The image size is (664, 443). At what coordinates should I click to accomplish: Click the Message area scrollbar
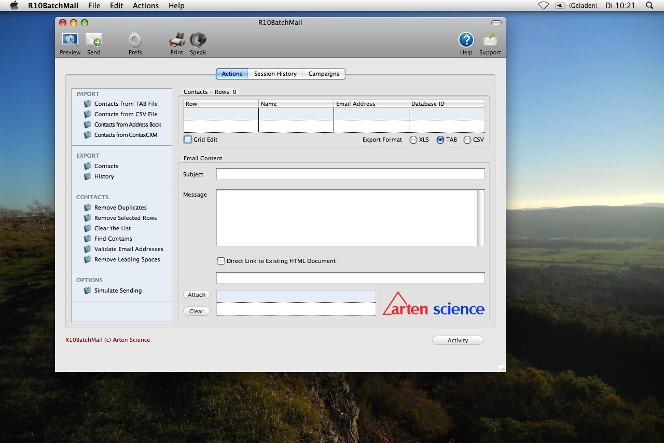pos(481,218)
